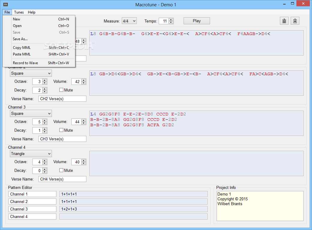Increase Channel 4 Decay value

(45, 169)
